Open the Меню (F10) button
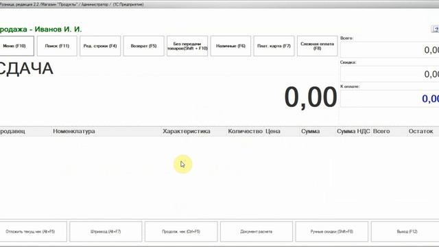 [16, 46]
